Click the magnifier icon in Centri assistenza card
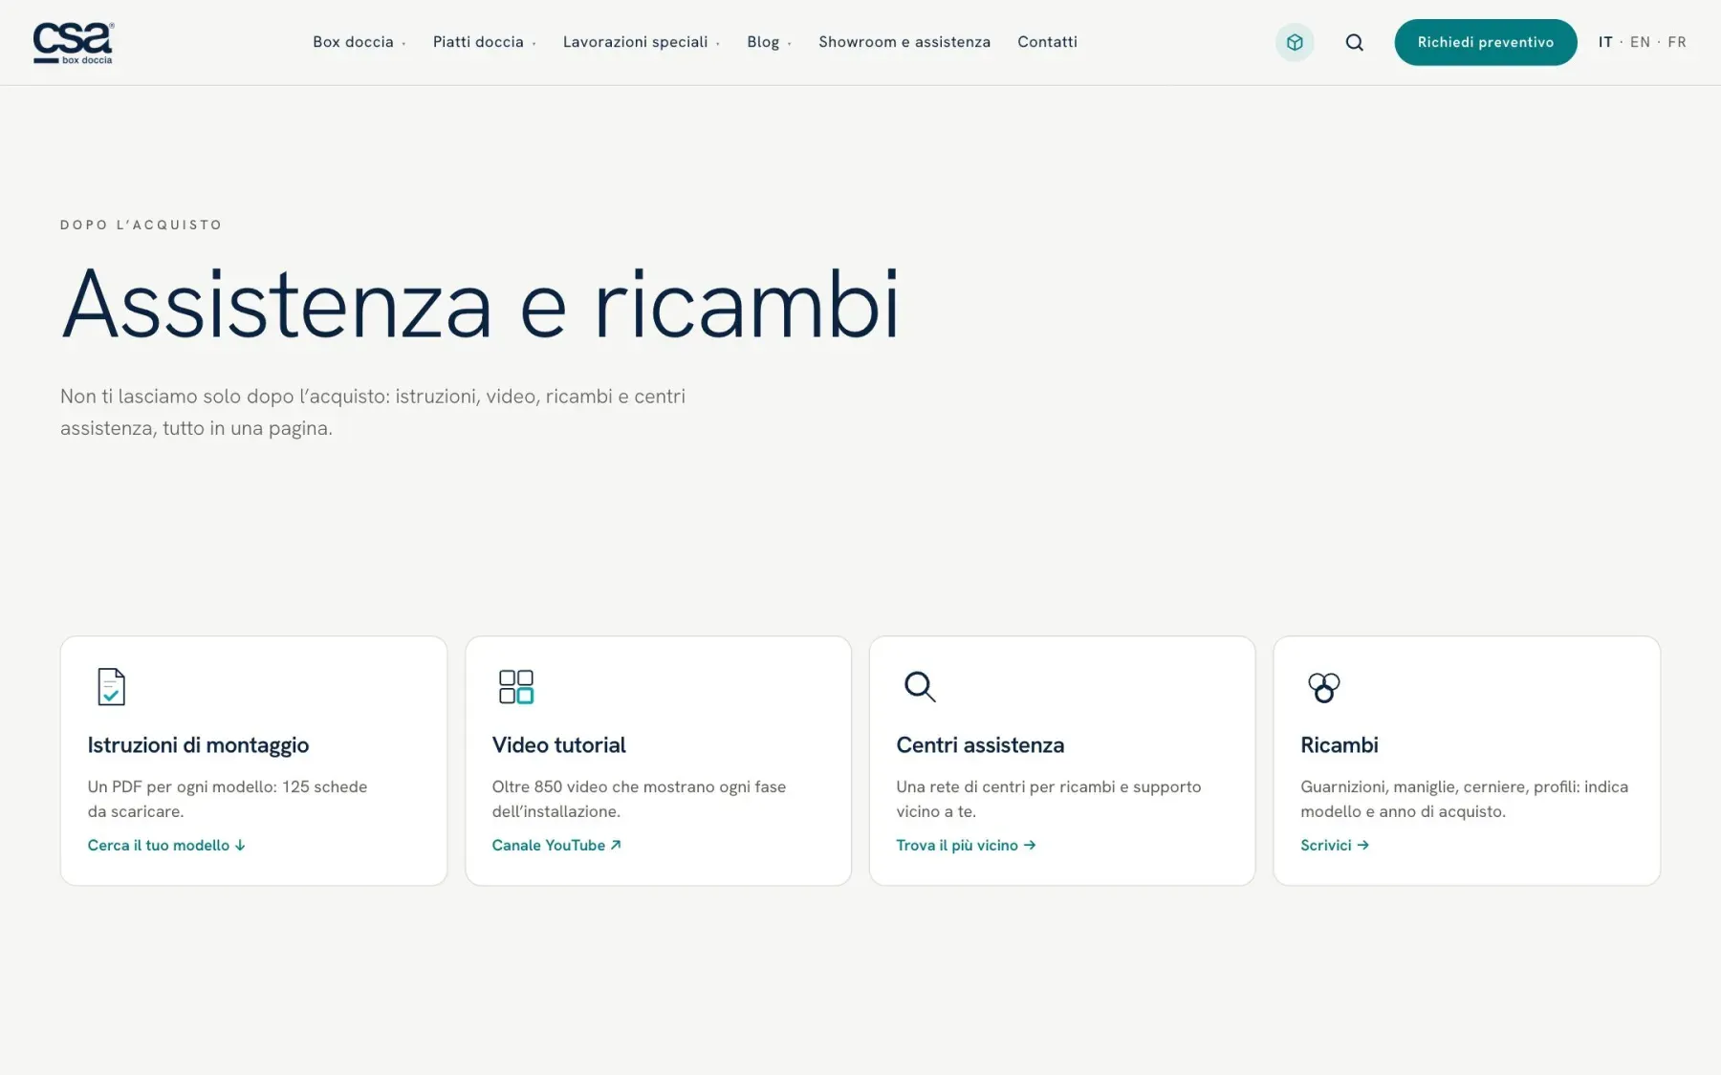 coord(920,686)
